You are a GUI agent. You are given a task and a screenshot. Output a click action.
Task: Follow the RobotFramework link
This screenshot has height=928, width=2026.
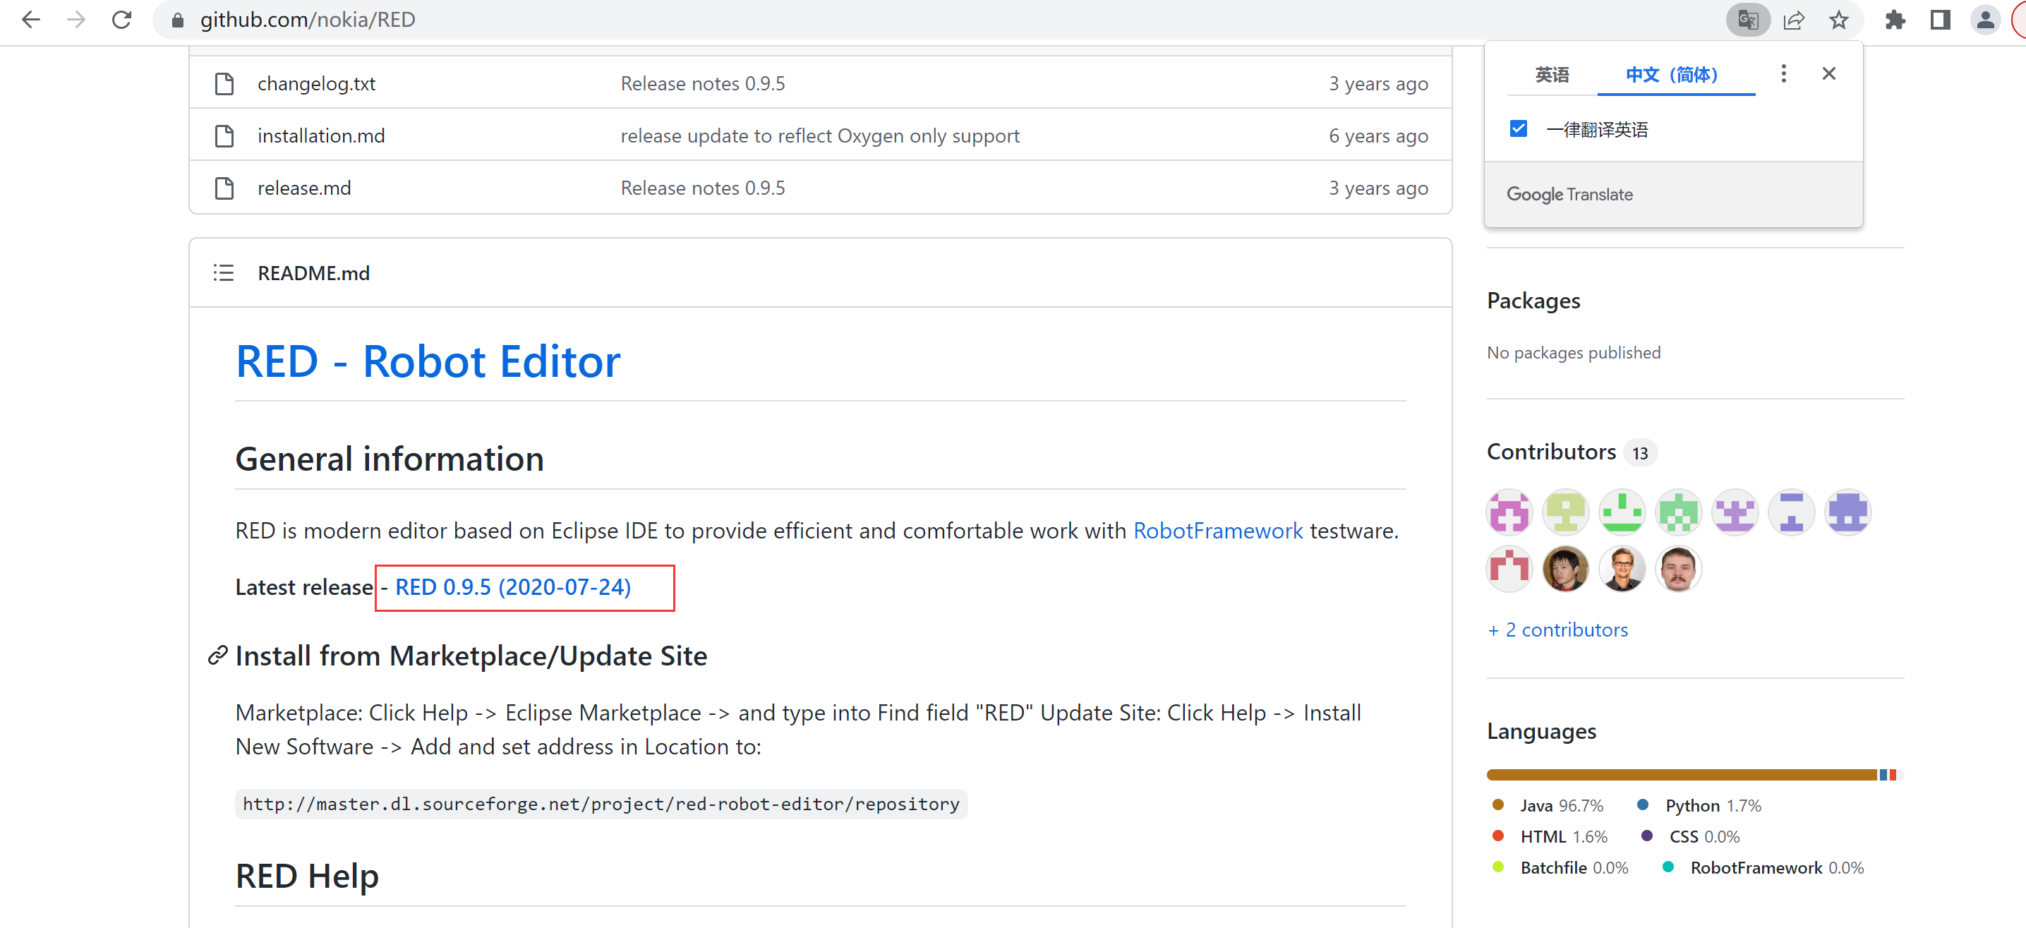tap(1217, 531)
